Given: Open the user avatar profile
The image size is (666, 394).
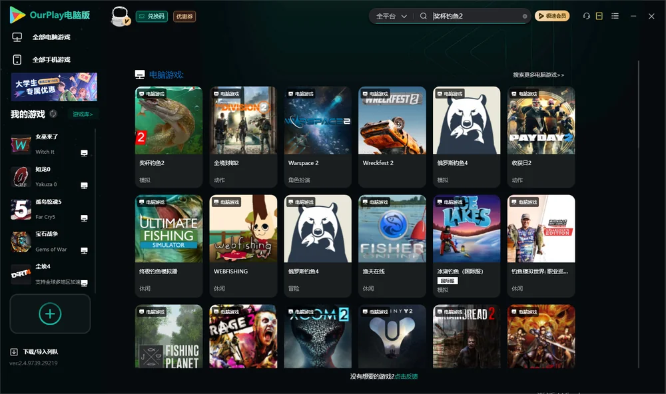Looking at the screenshot, I should click(x=120, y=17).
